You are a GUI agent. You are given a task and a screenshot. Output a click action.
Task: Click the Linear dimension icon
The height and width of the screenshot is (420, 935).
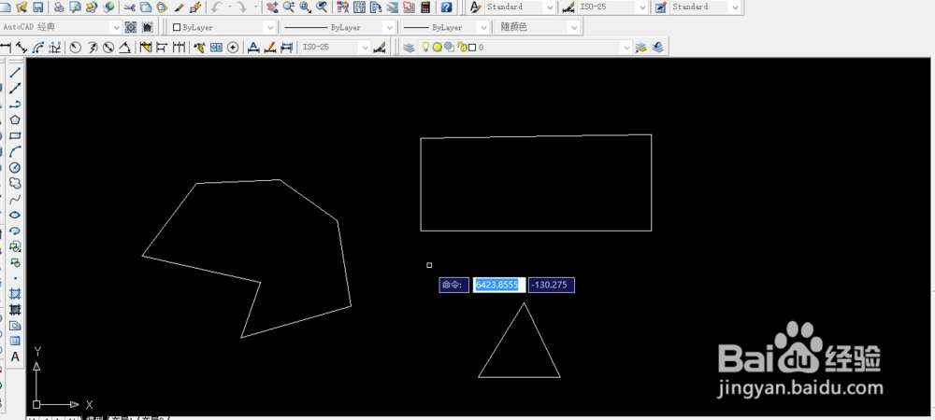6,47
